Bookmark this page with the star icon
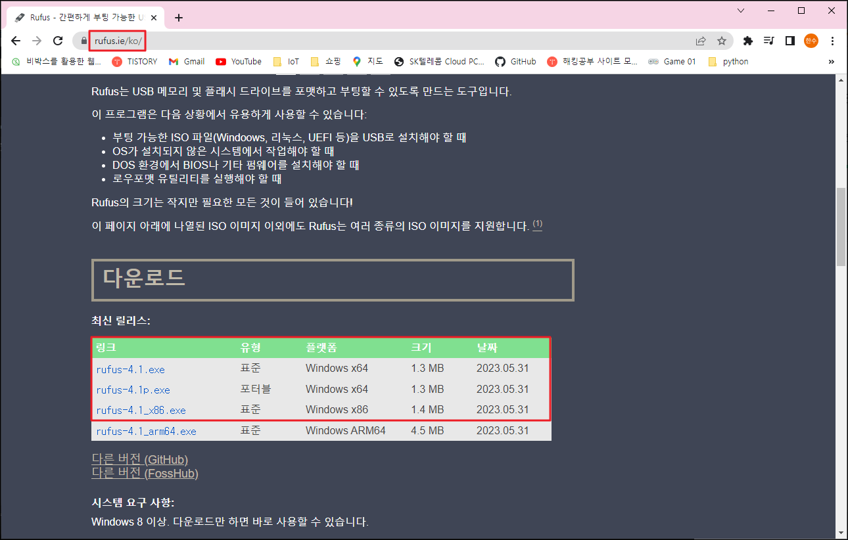The height and width of the screenshot is (540, 848). 722,41
